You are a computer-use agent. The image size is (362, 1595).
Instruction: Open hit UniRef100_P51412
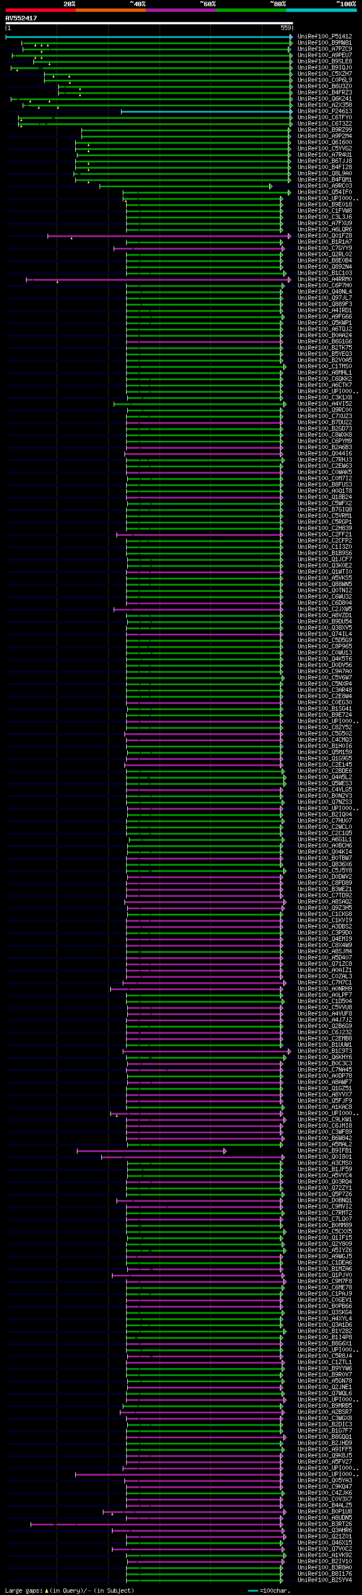click(x=325, y=37)
